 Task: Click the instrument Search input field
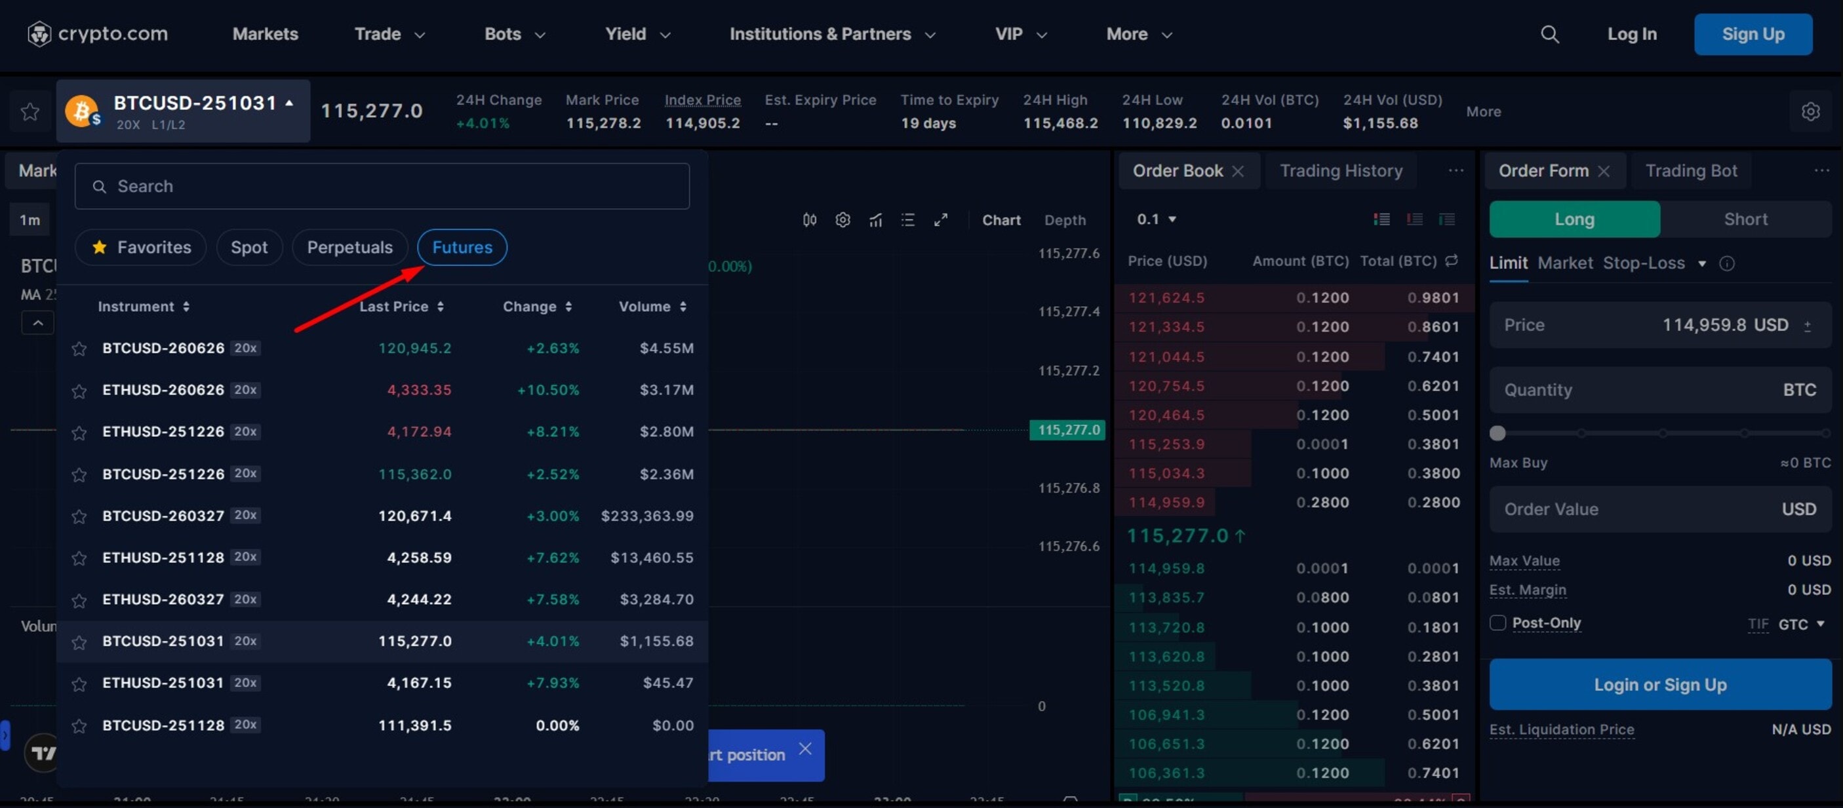382,187
